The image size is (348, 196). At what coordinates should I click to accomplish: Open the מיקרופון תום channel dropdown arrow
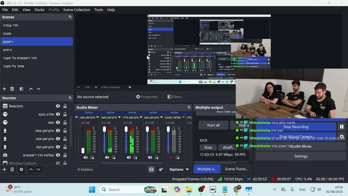(x=162, y=117)
